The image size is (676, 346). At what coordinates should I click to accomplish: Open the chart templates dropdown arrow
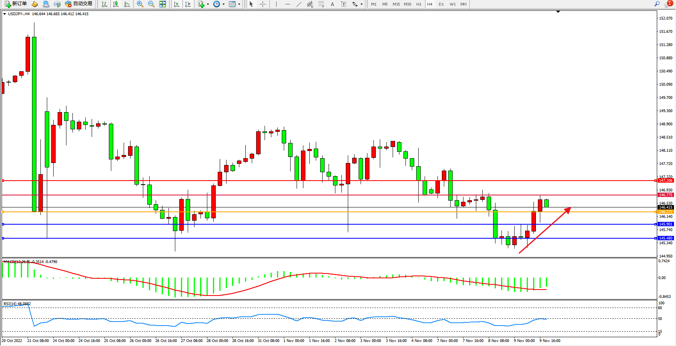click(239, 4)
